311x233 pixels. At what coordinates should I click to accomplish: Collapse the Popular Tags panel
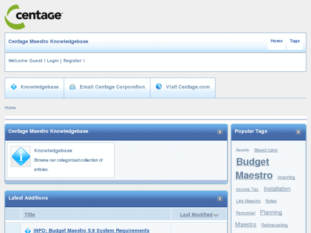(298, 132)
